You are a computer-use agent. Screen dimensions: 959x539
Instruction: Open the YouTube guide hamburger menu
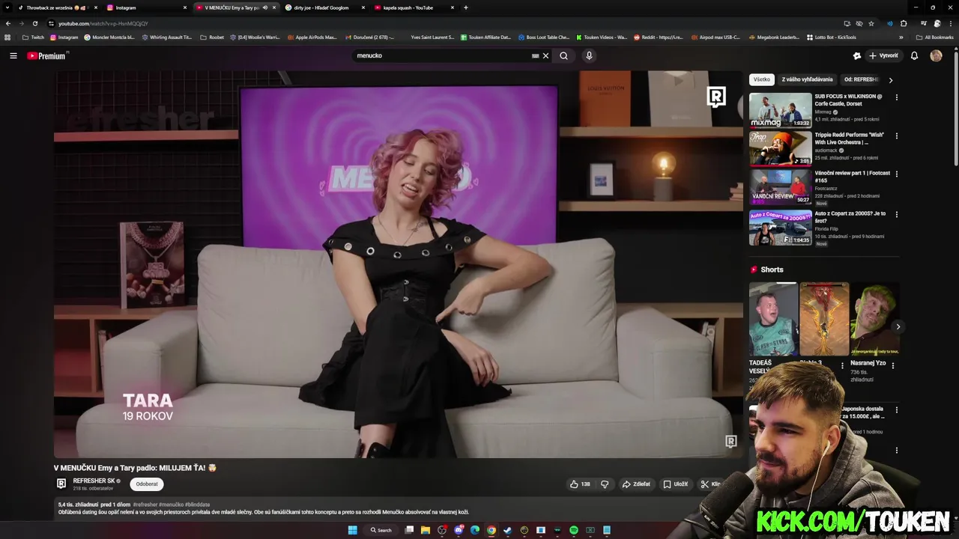click(13, 55)
